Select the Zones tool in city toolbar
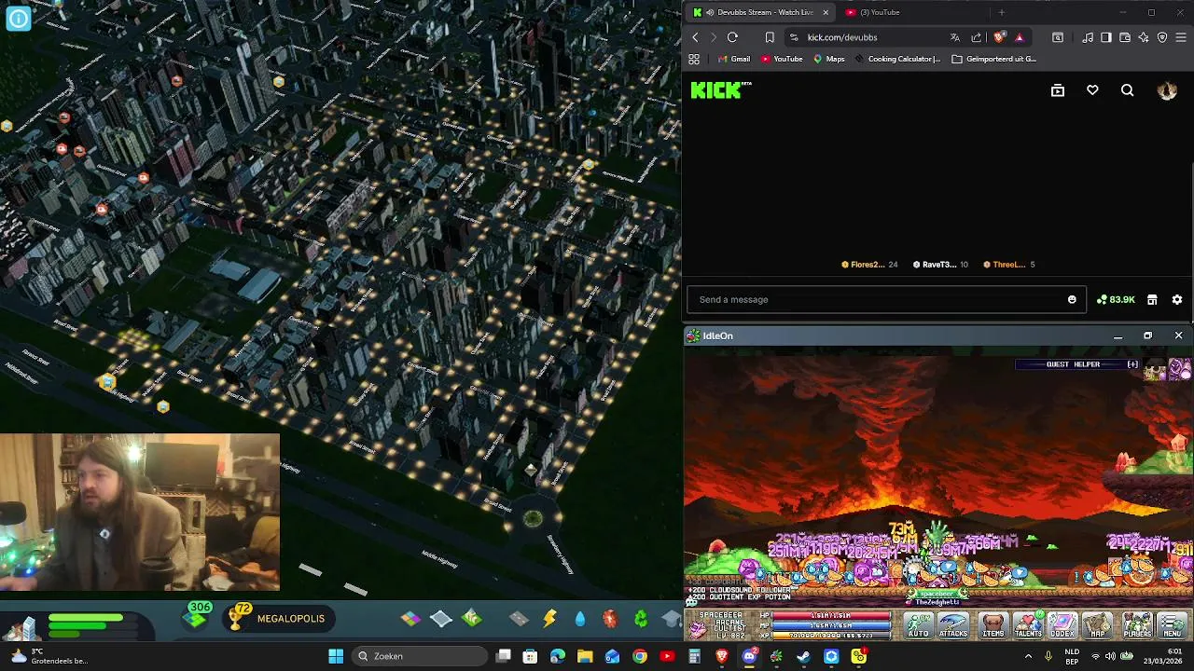 [x=410, y=618]
